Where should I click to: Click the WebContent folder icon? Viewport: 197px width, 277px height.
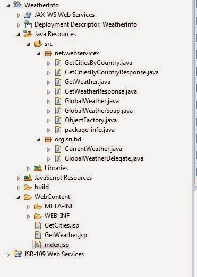pos(28,197)
